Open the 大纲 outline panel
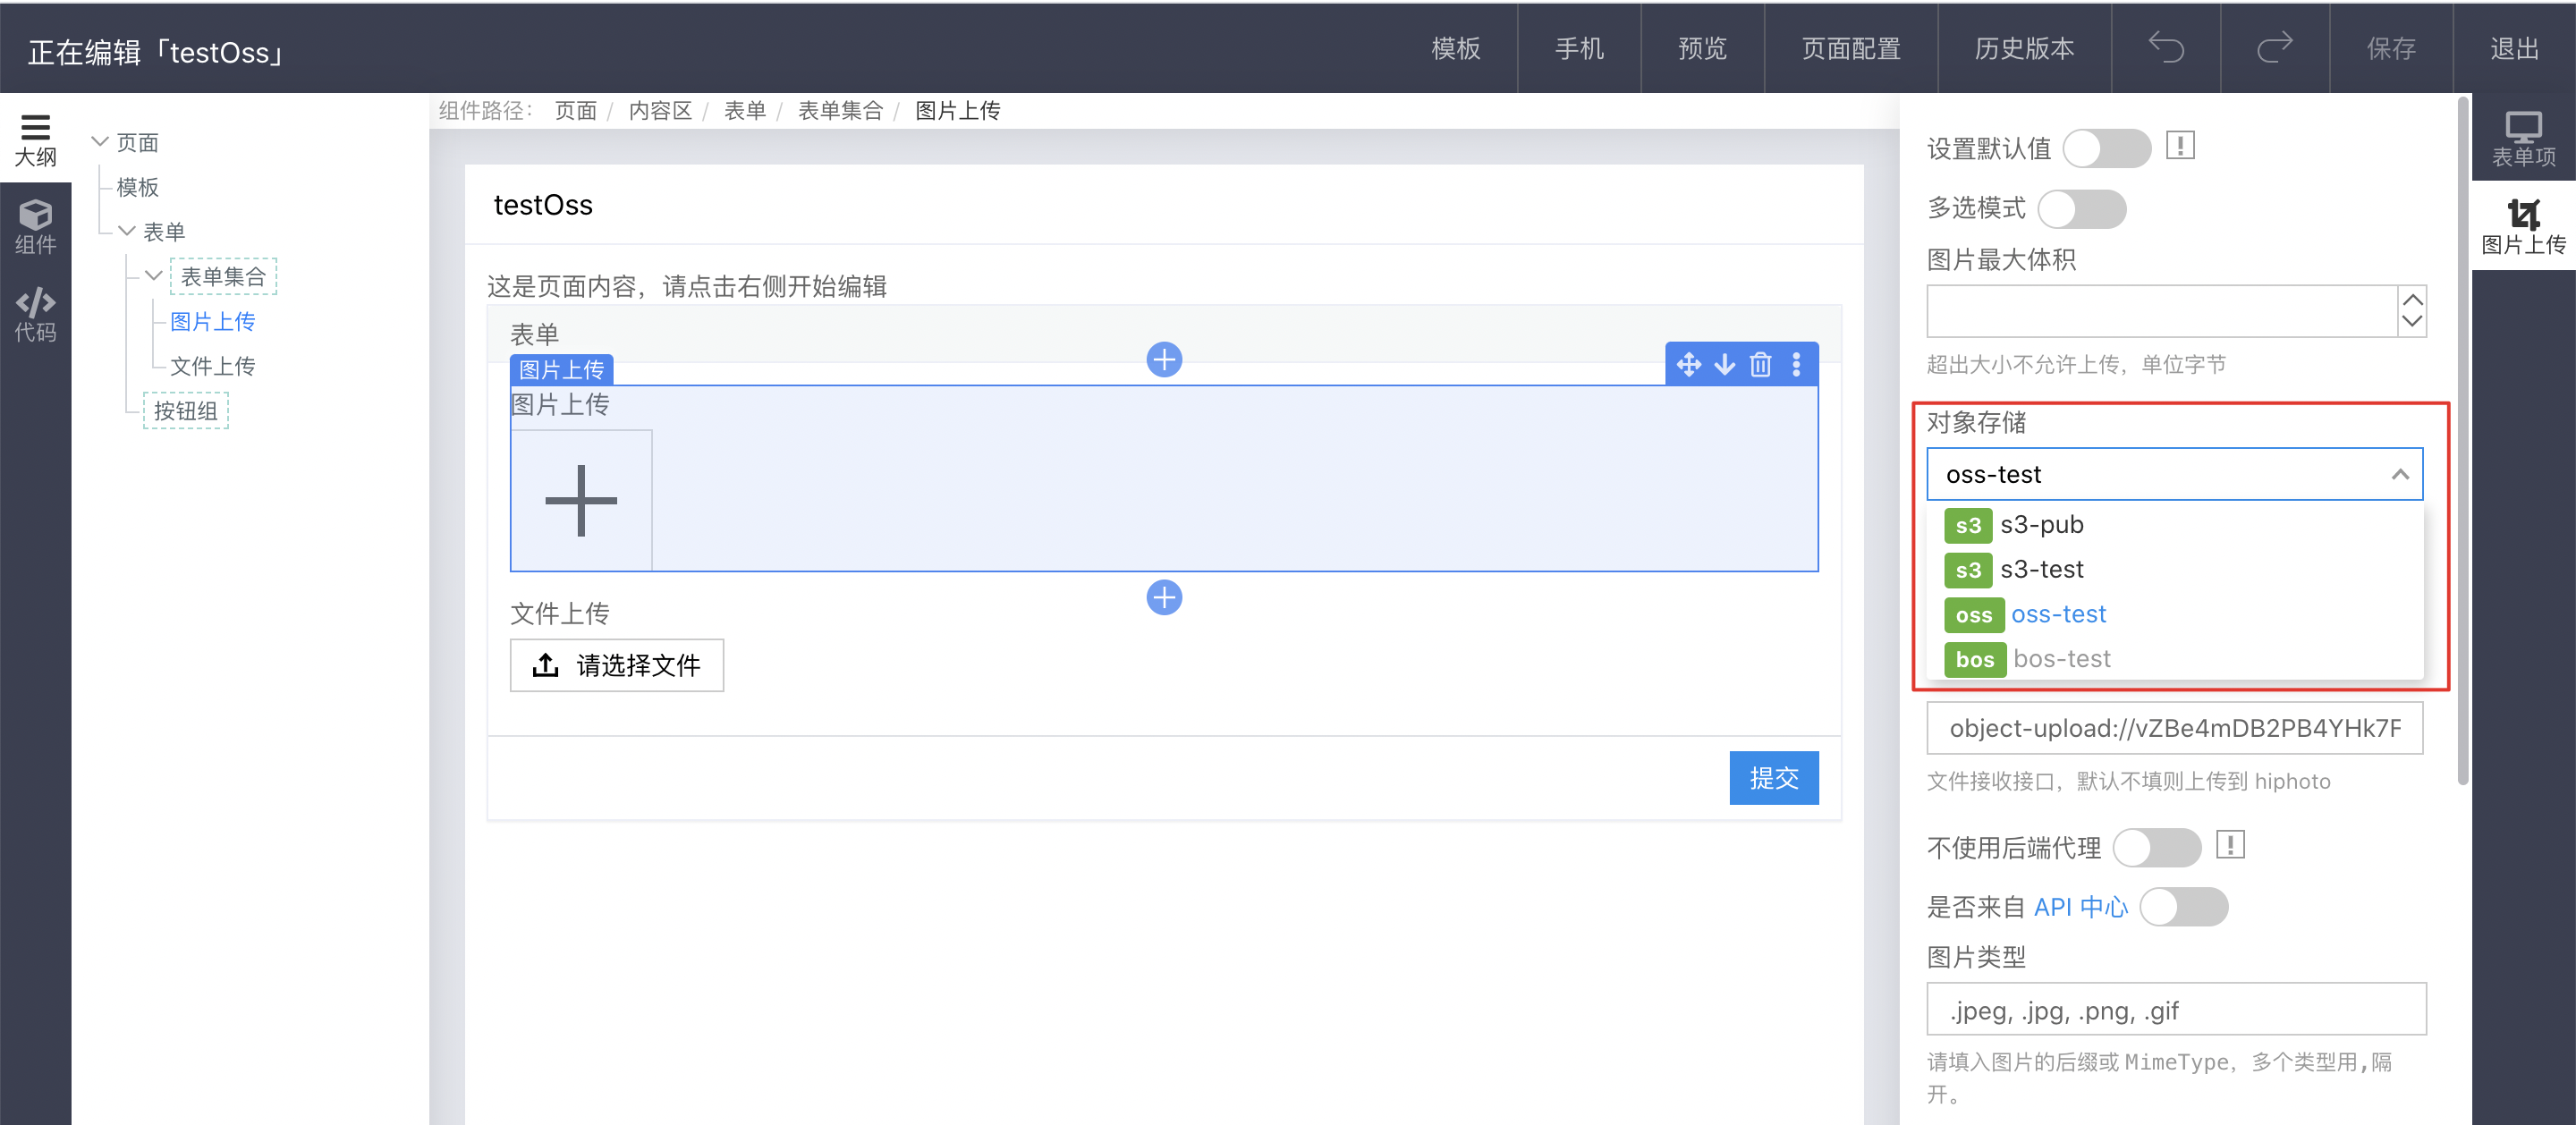2576x1125 pixels. [x=35, y=140]
